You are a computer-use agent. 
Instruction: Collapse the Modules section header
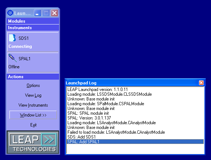click(x=33, y=21)
